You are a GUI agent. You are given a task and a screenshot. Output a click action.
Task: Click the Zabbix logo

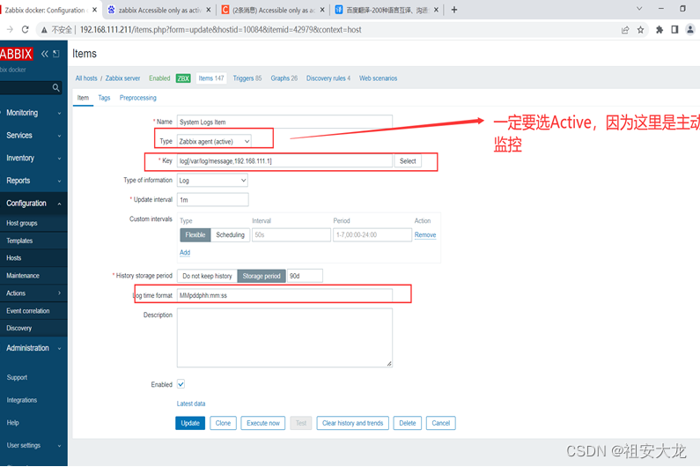(16, 54)
